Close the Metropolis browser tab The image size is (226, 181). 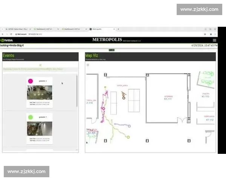click(114, 29)
